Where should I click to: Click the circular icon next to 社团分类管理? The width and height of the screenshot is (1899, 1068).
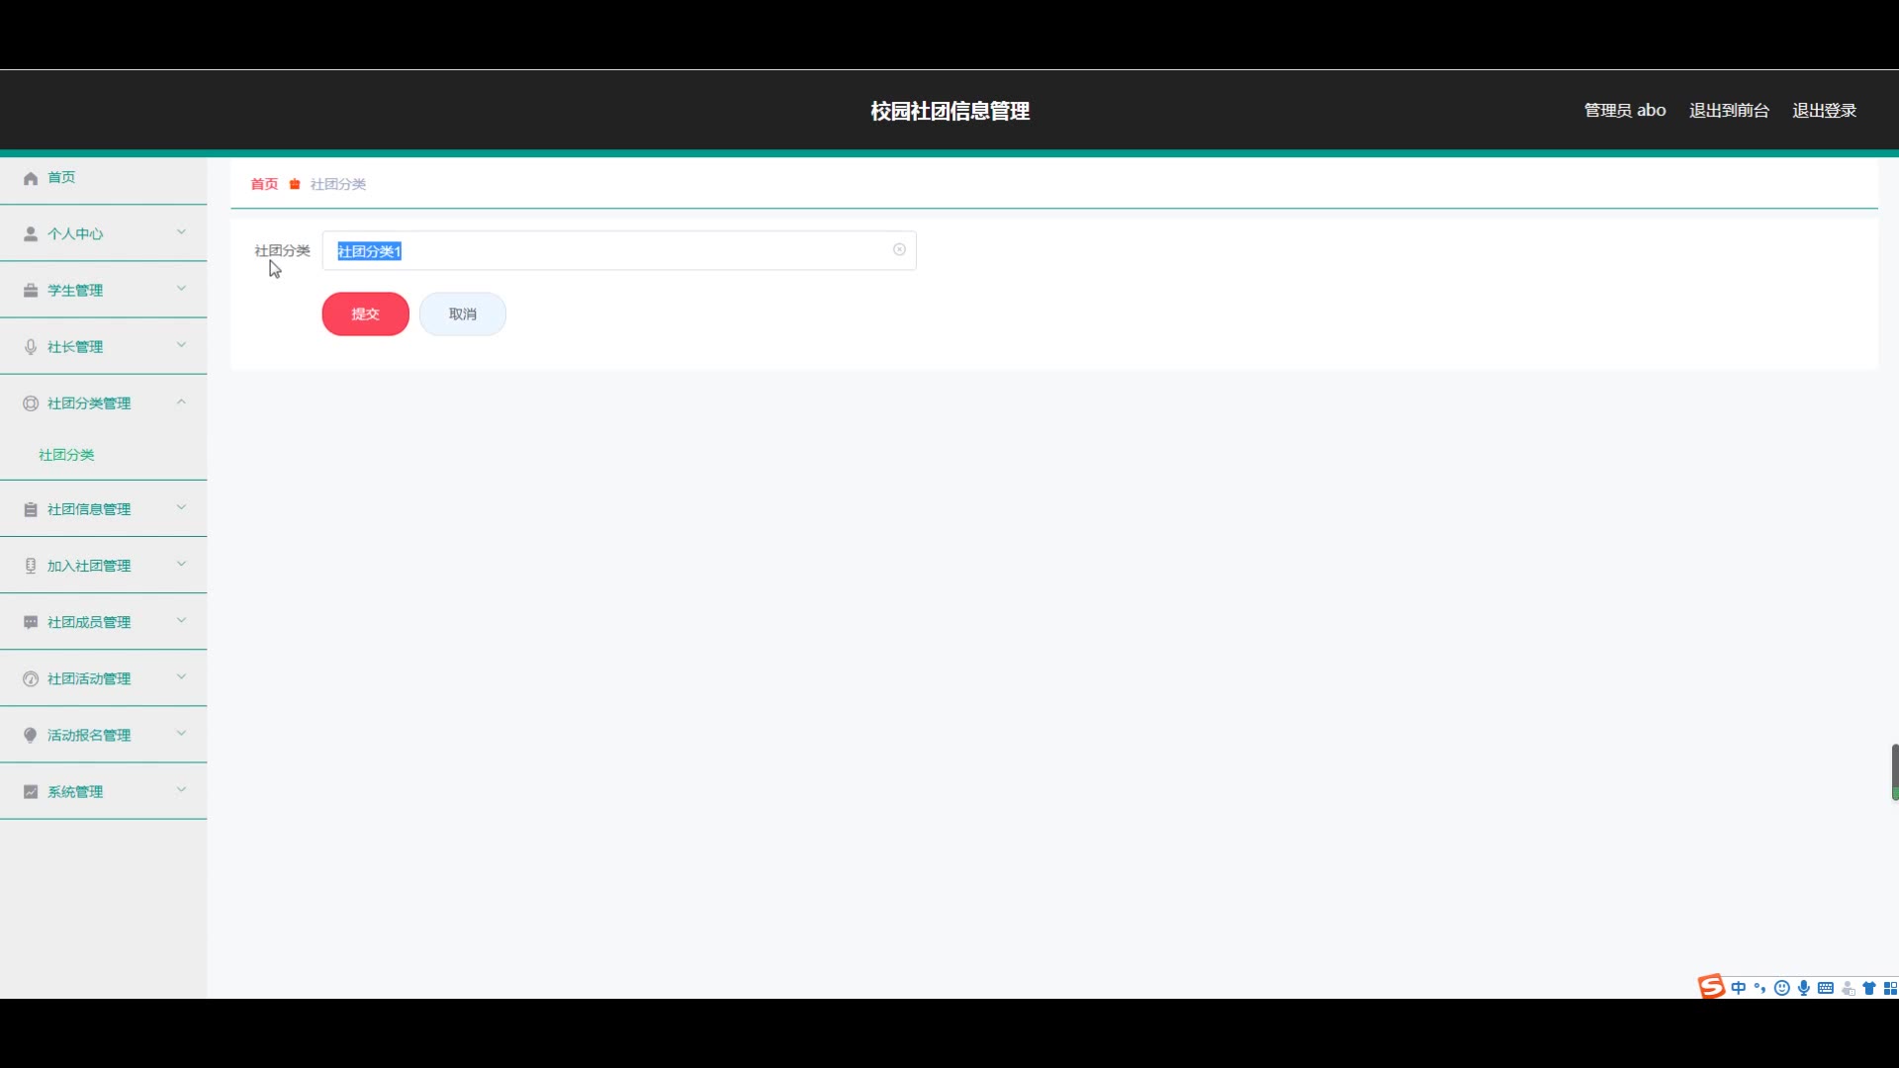click(x=31, y=403)
